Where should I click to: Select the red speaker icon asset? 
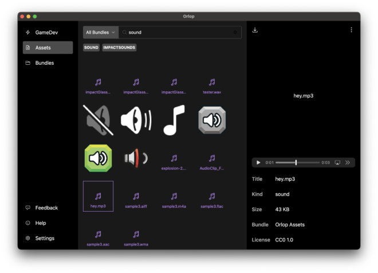[x=136, y=158]
